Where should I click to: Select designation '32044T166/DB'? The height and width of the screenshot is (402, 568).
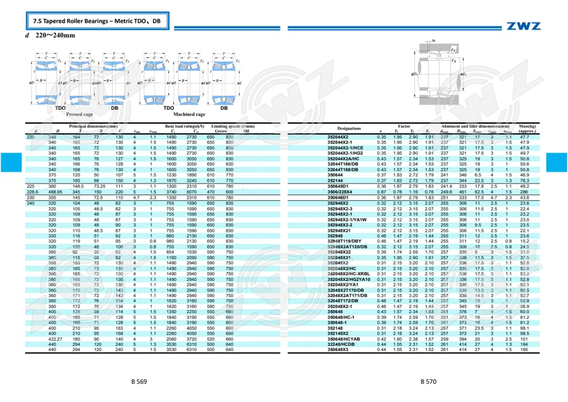pyautogui.click(x=343, y=164)
